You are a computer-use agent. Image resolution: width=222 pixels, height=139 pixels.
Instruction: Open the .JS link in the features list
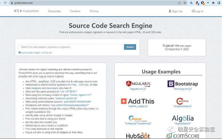91,85
